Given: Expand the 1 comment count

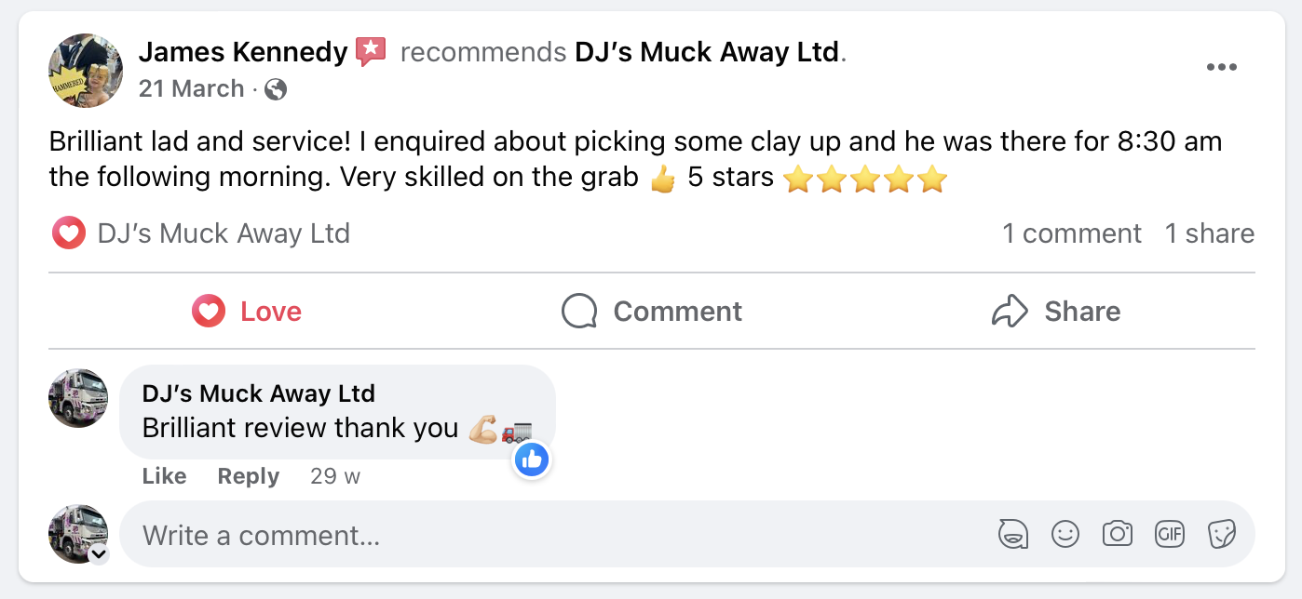Looking at the screenshot, I should click(x=1071, y=233).
